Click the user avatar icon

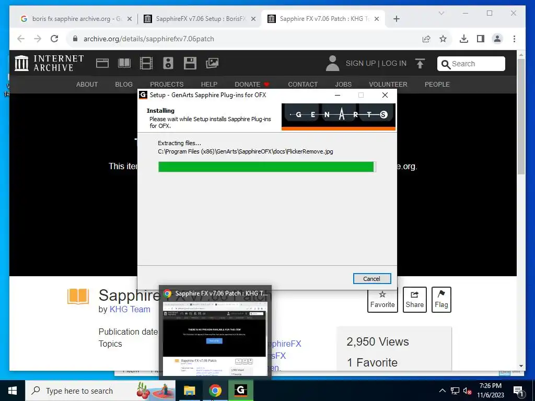[332, 63]
